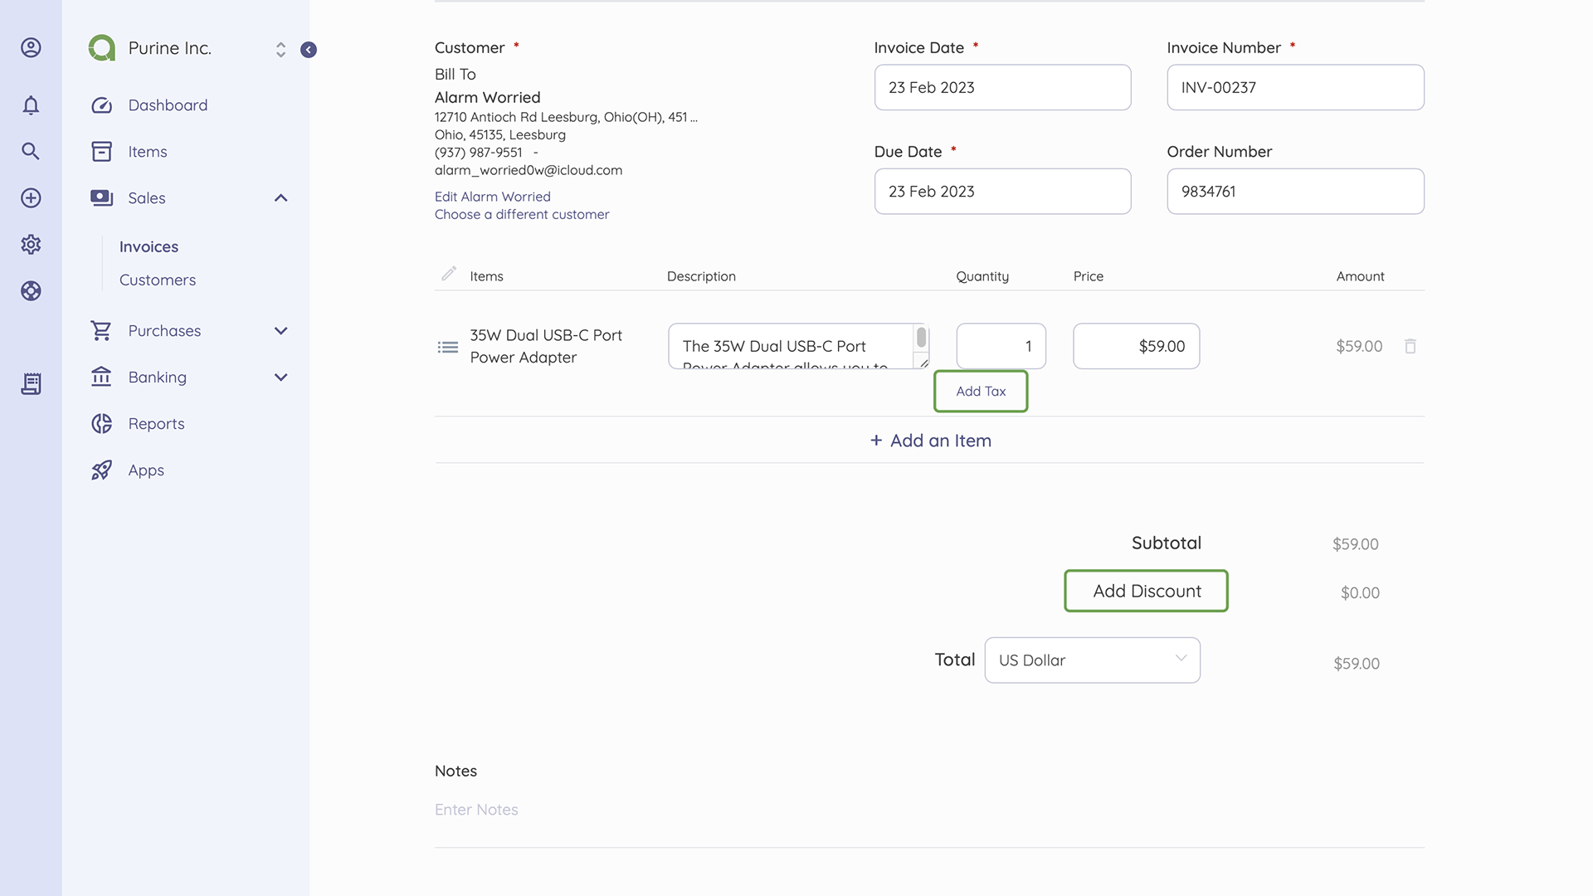Open the user account icon
1593x896 pixels.
(31, 47)
